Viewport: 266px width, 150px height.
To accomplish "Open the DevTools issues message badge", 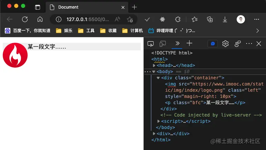I will (x=213, y=44).
